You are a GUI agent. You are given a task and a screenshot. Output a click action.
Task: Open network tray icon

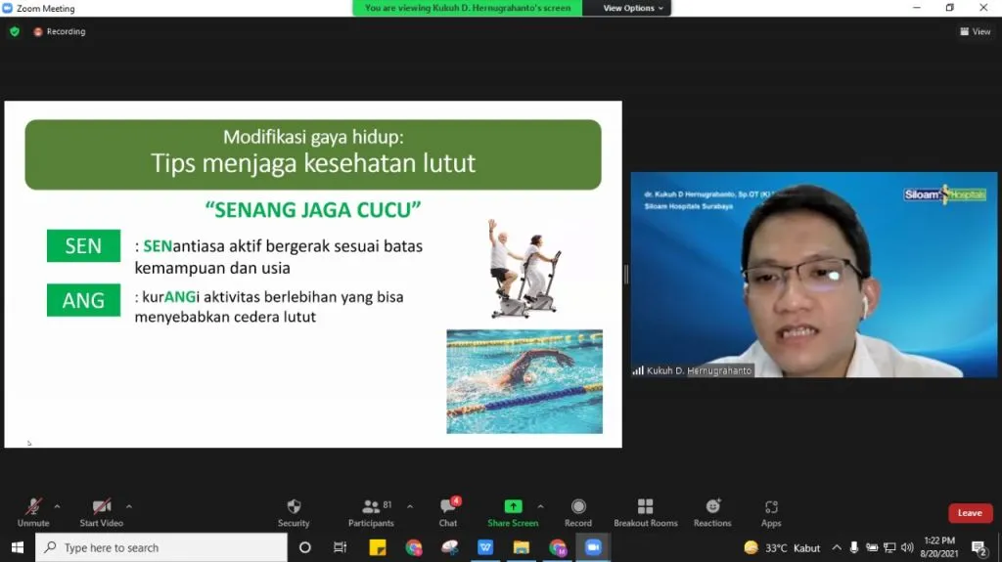point(889,547)
